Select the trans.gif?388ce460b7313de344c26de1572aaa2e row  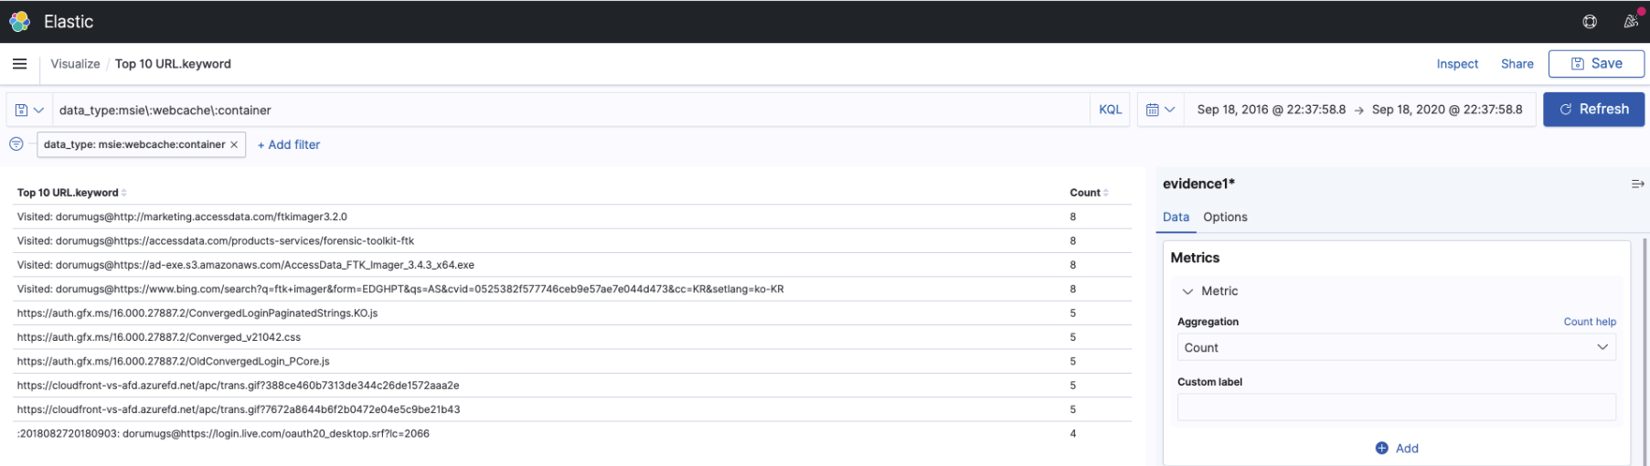pos(573,386)
